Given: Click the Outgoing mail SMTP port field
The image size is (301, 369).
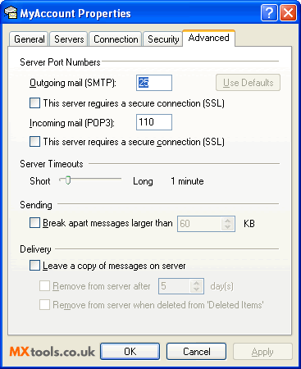Looking at the screenshot, I should (x=154, y=83).
